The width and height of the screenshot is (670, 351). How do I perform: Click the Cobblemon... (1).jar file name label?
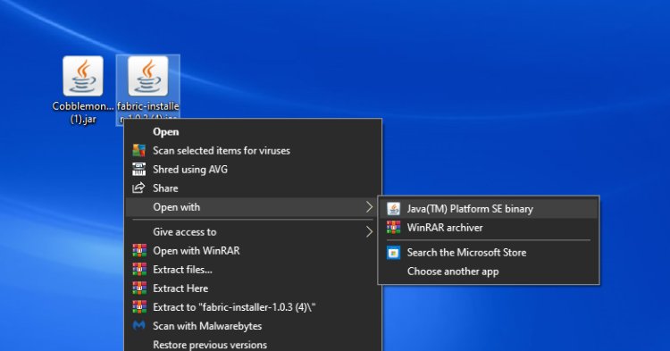point(83,113)
